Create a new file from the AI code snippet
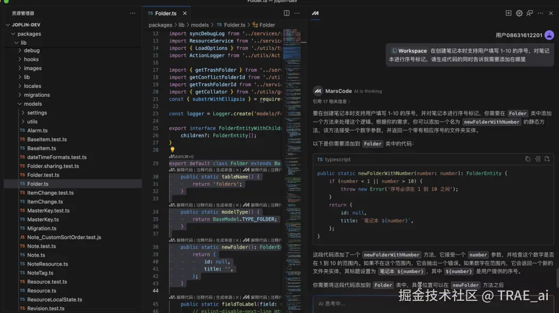 click(x=548, y=159)
